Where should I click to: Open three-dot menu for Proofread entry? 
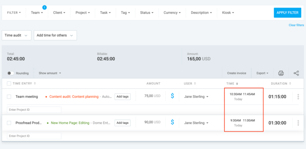click(x=298, y=123)
